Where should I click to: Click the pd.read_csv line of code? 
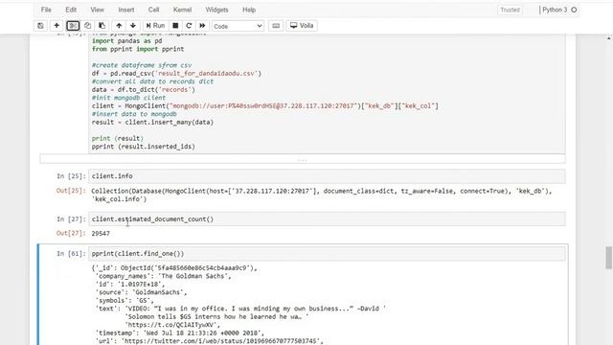(x=176, y=74)
